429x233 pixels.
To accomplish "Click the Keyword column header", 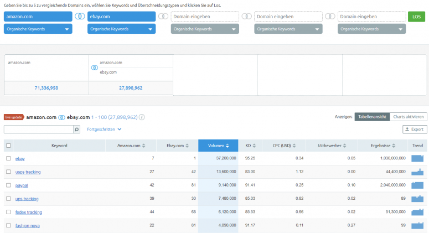I will tap(59, 146).
